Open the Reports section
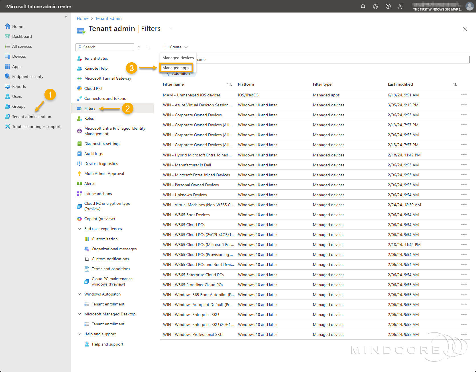The height and width of the screenshot is (372, 476). click(x=19, y=86)
